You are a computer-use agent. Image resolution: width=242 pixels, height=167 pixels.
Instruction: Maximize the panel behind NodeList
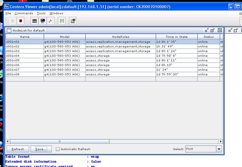click(236, 30)
